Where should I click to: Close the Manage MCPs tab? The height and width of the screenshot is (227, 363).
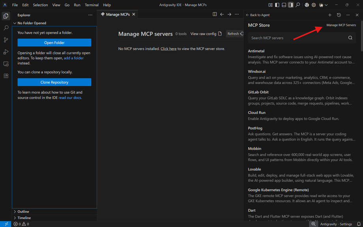134,14
